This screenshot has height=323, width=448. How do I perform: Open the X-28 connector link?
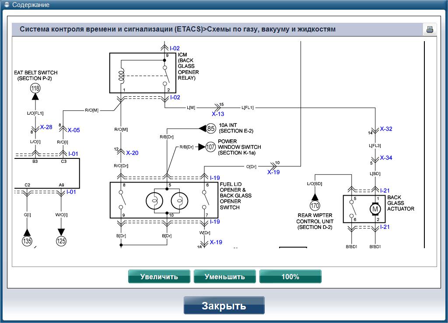46,127
